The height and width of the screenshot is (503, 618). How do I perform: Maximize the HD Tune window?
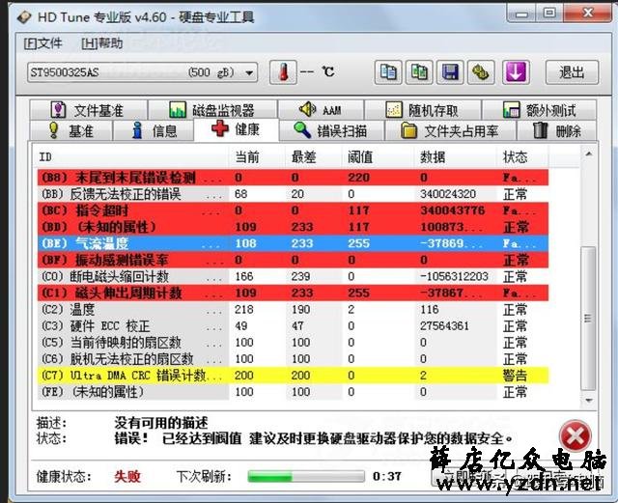click(x=549, y=14)
